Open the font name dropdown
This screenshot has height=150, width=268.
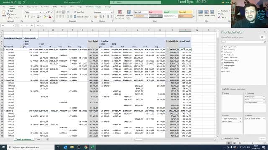[40, 12]
